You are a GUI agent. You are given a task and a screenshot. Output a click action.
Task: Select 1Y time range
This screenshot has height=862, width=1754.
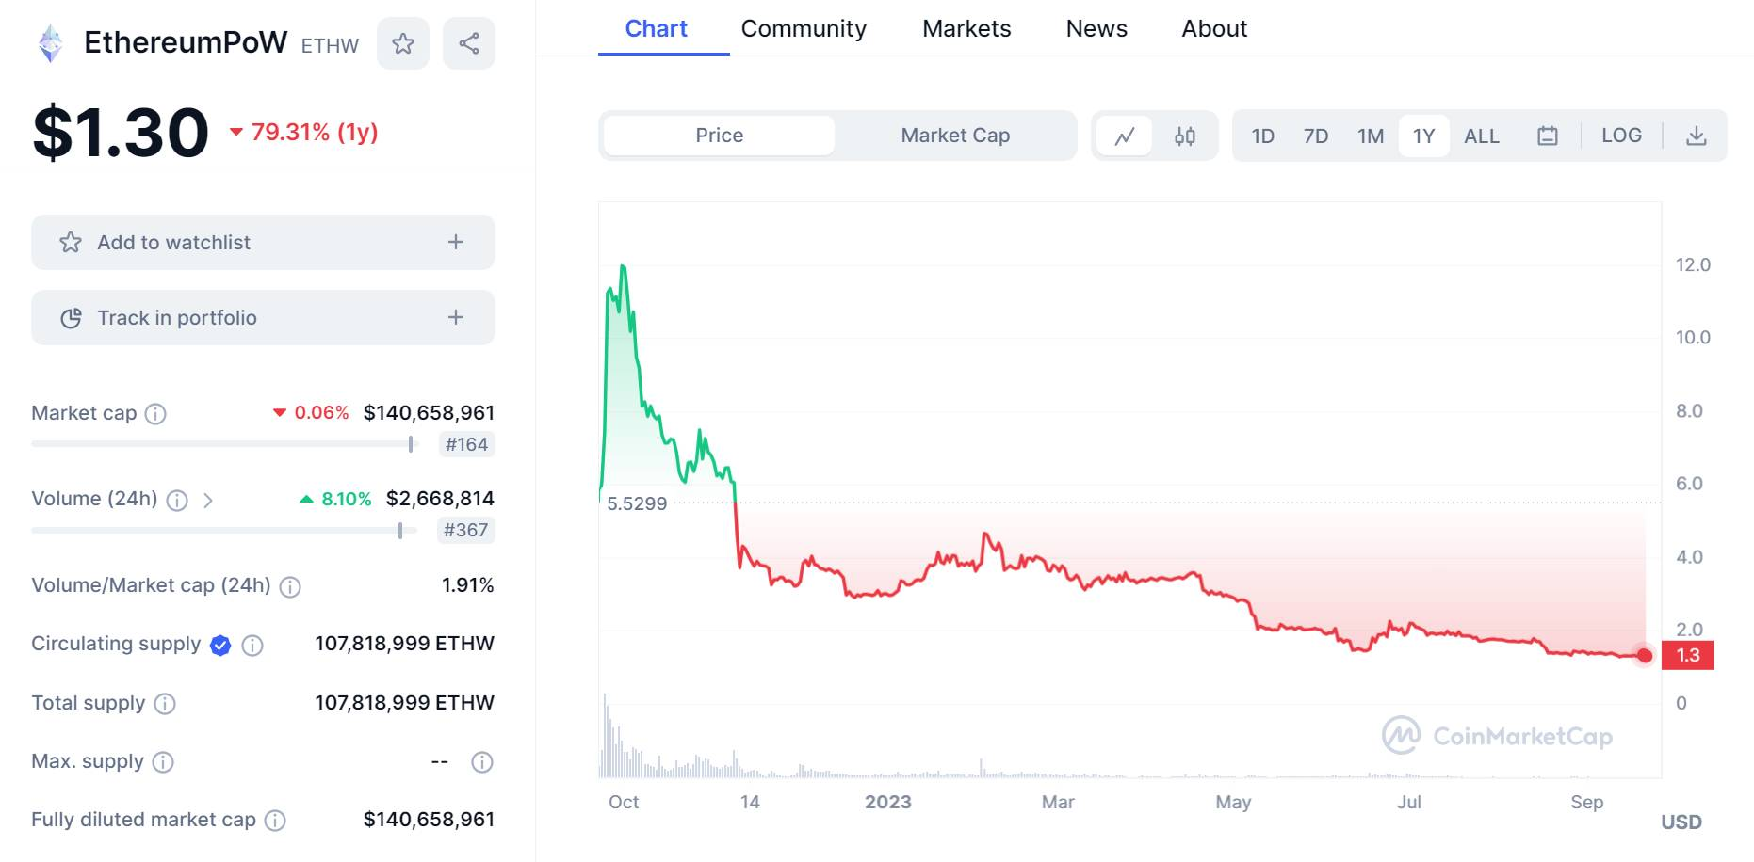pyautogui.click(x=1424, y=136)
